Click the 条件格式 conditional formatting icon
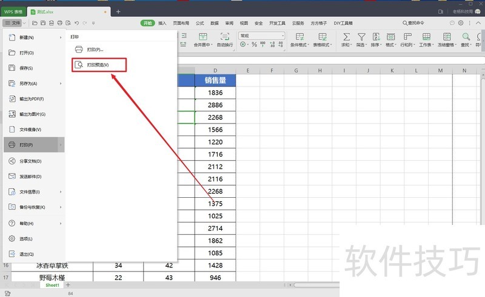Screen dimensions: 485x297 point(299,37)
